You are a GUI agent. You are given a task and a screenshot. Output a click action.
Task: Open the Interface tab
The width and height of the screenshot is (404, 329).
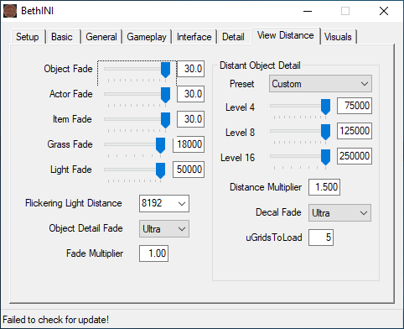pyautogui.click(x=194, y=37)
